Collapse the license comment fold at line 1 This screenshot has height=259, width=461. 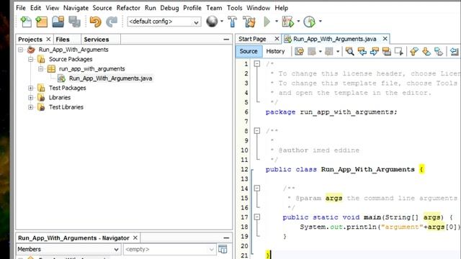click(x=257, y=64)
